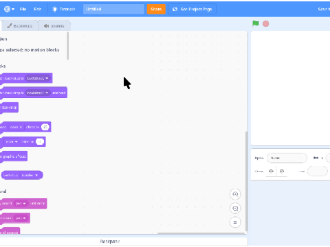The width and height of the screenshot is (330, 247).
Task: Click the 25 value in change effect block
Action: pos(45,127)
